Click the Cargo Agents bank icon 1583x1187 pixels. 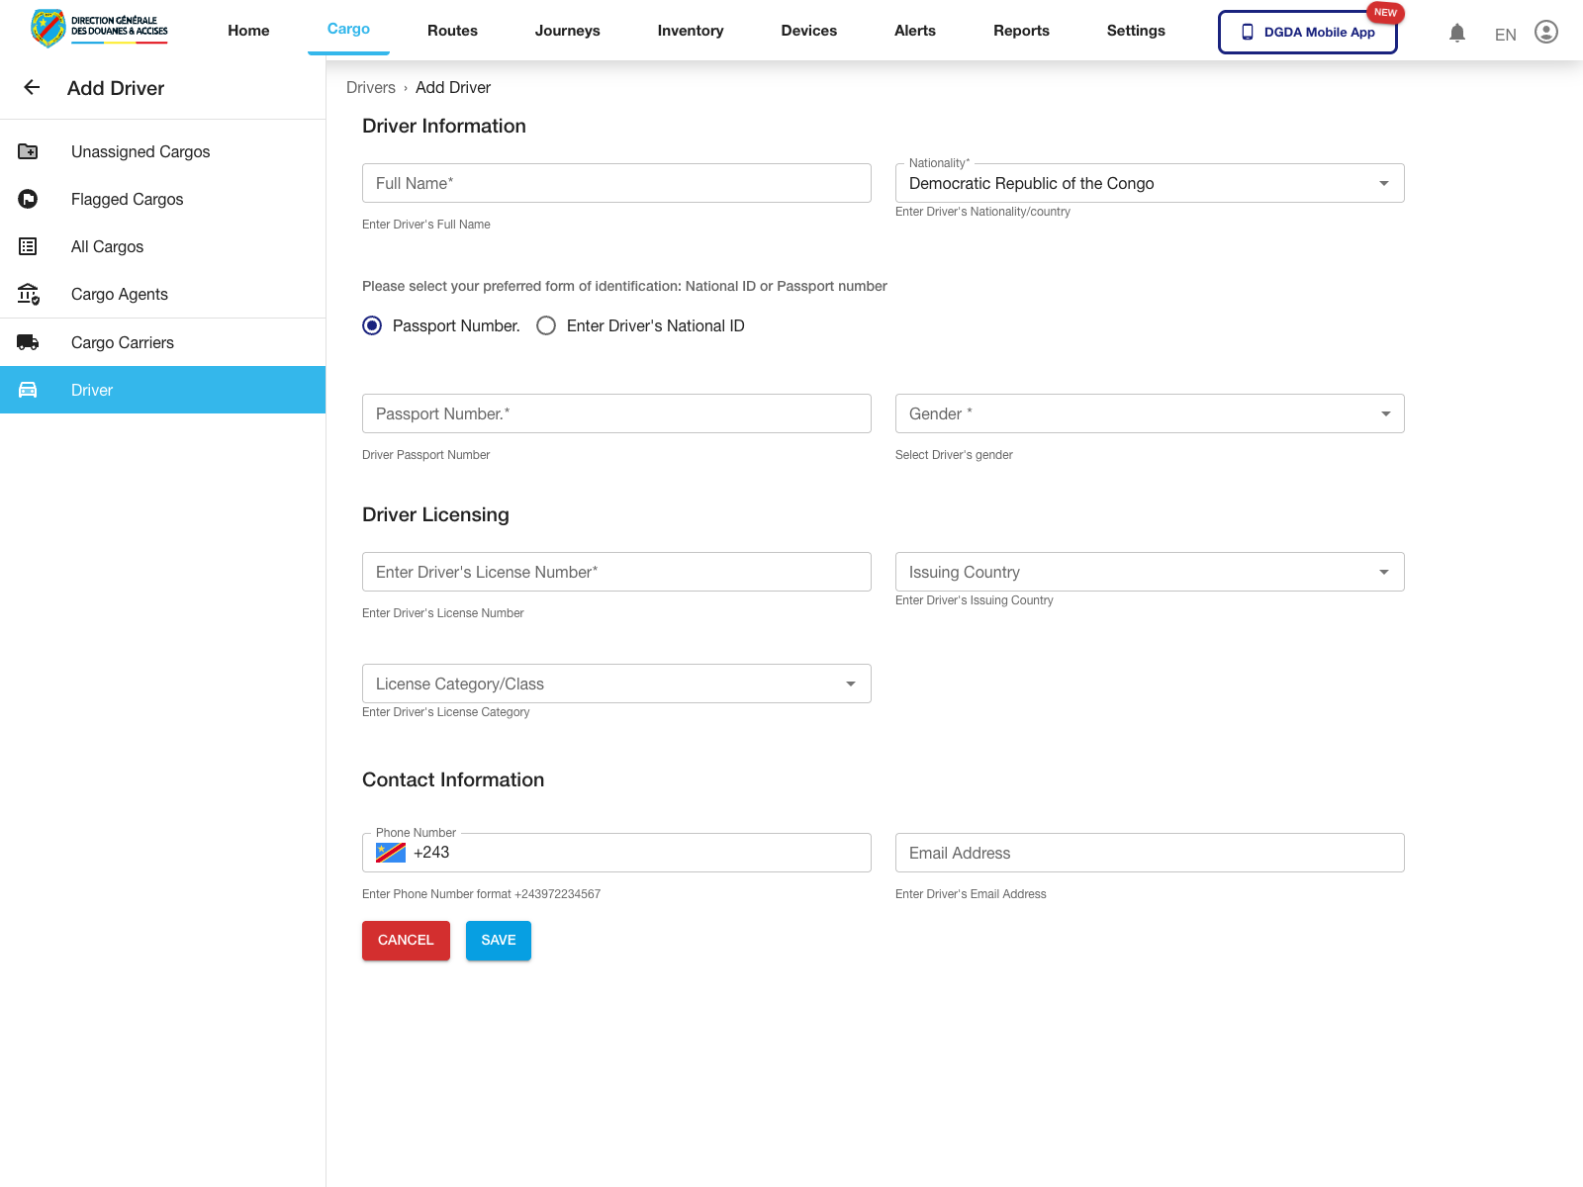(x=28, y=294)
